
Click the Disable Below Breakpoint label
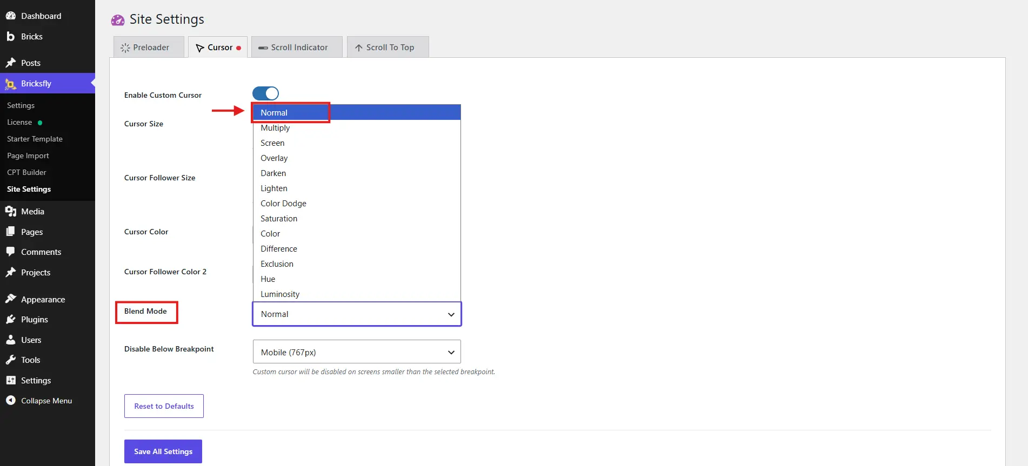[169, 349]
